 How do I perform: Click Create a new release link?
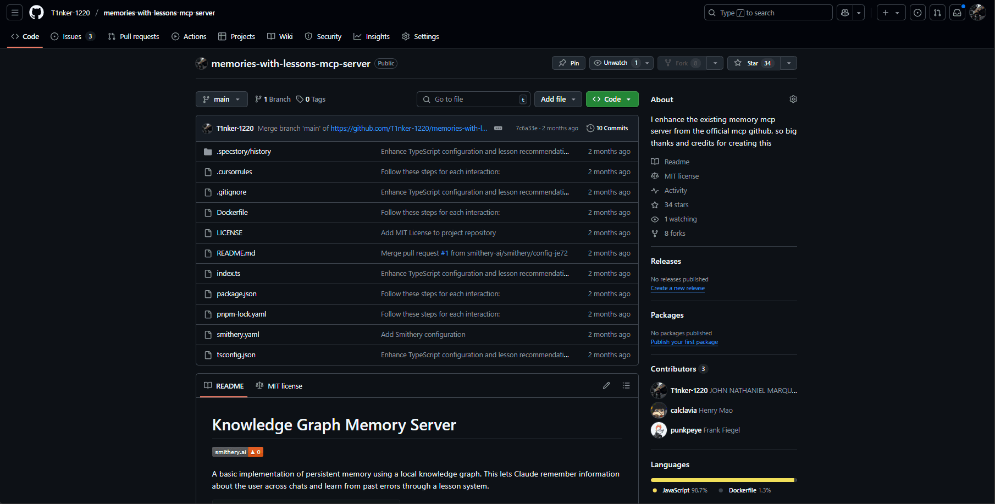678,288
